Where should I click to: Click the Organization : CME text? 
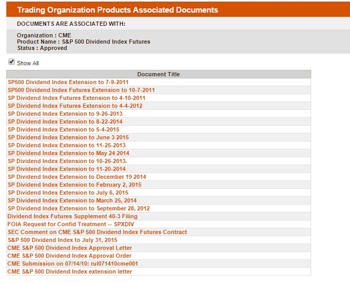tap(44, 35)
